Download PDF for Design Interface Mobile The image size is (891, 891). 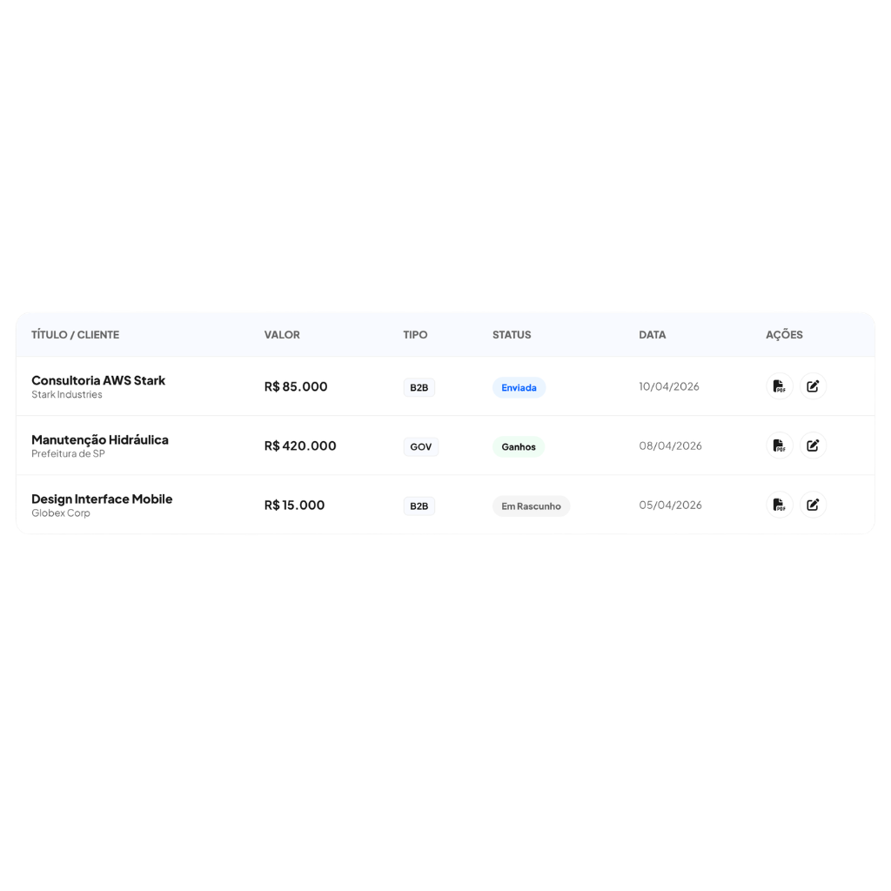click(779, 505)
